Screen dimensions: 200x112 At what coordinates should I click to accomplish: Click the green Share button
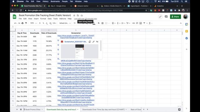(x=175, y=16)
